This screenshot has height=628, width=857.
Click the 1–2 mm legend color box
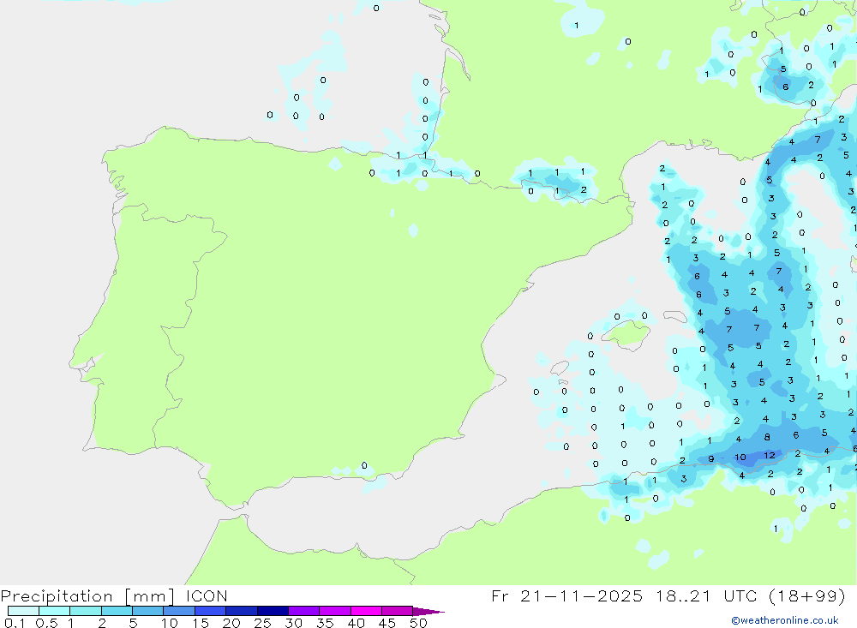point(85,611)
